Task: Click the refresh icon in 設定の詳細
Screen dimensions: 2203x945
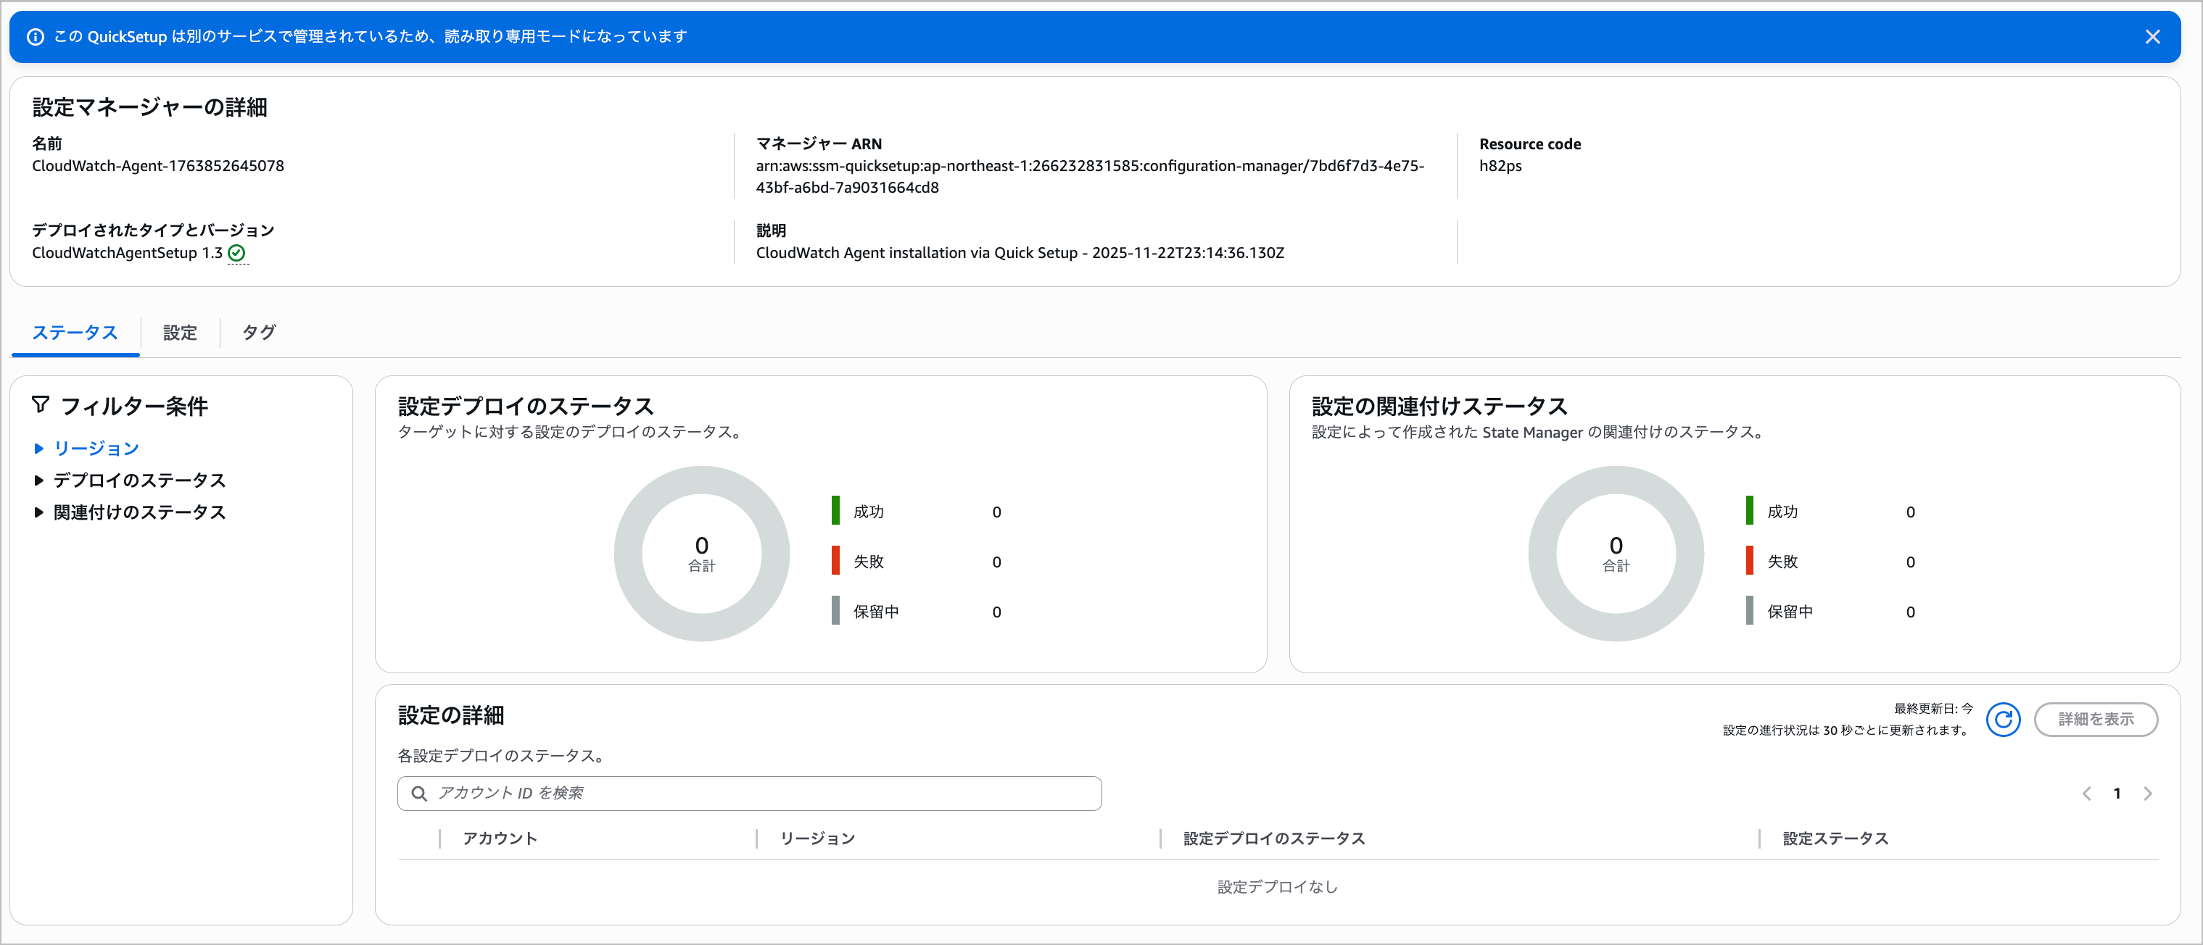Action: pos(2002,720)
